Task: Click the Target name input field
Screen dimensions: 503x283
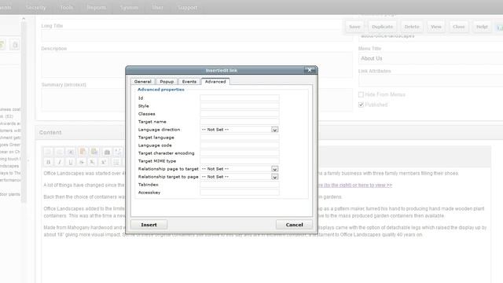Action: pos(240,122)
